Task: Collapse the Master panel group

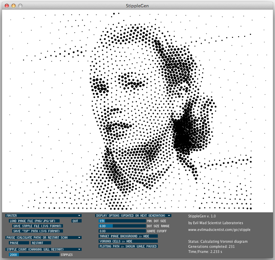Action: [79, 215]
